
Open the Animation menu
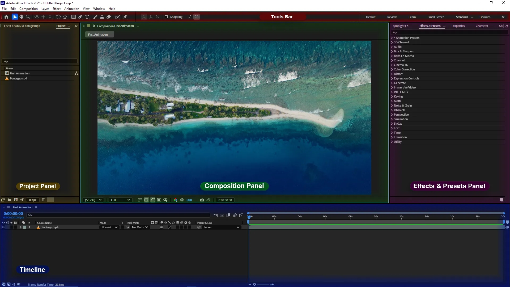click(x=72, y=9)
